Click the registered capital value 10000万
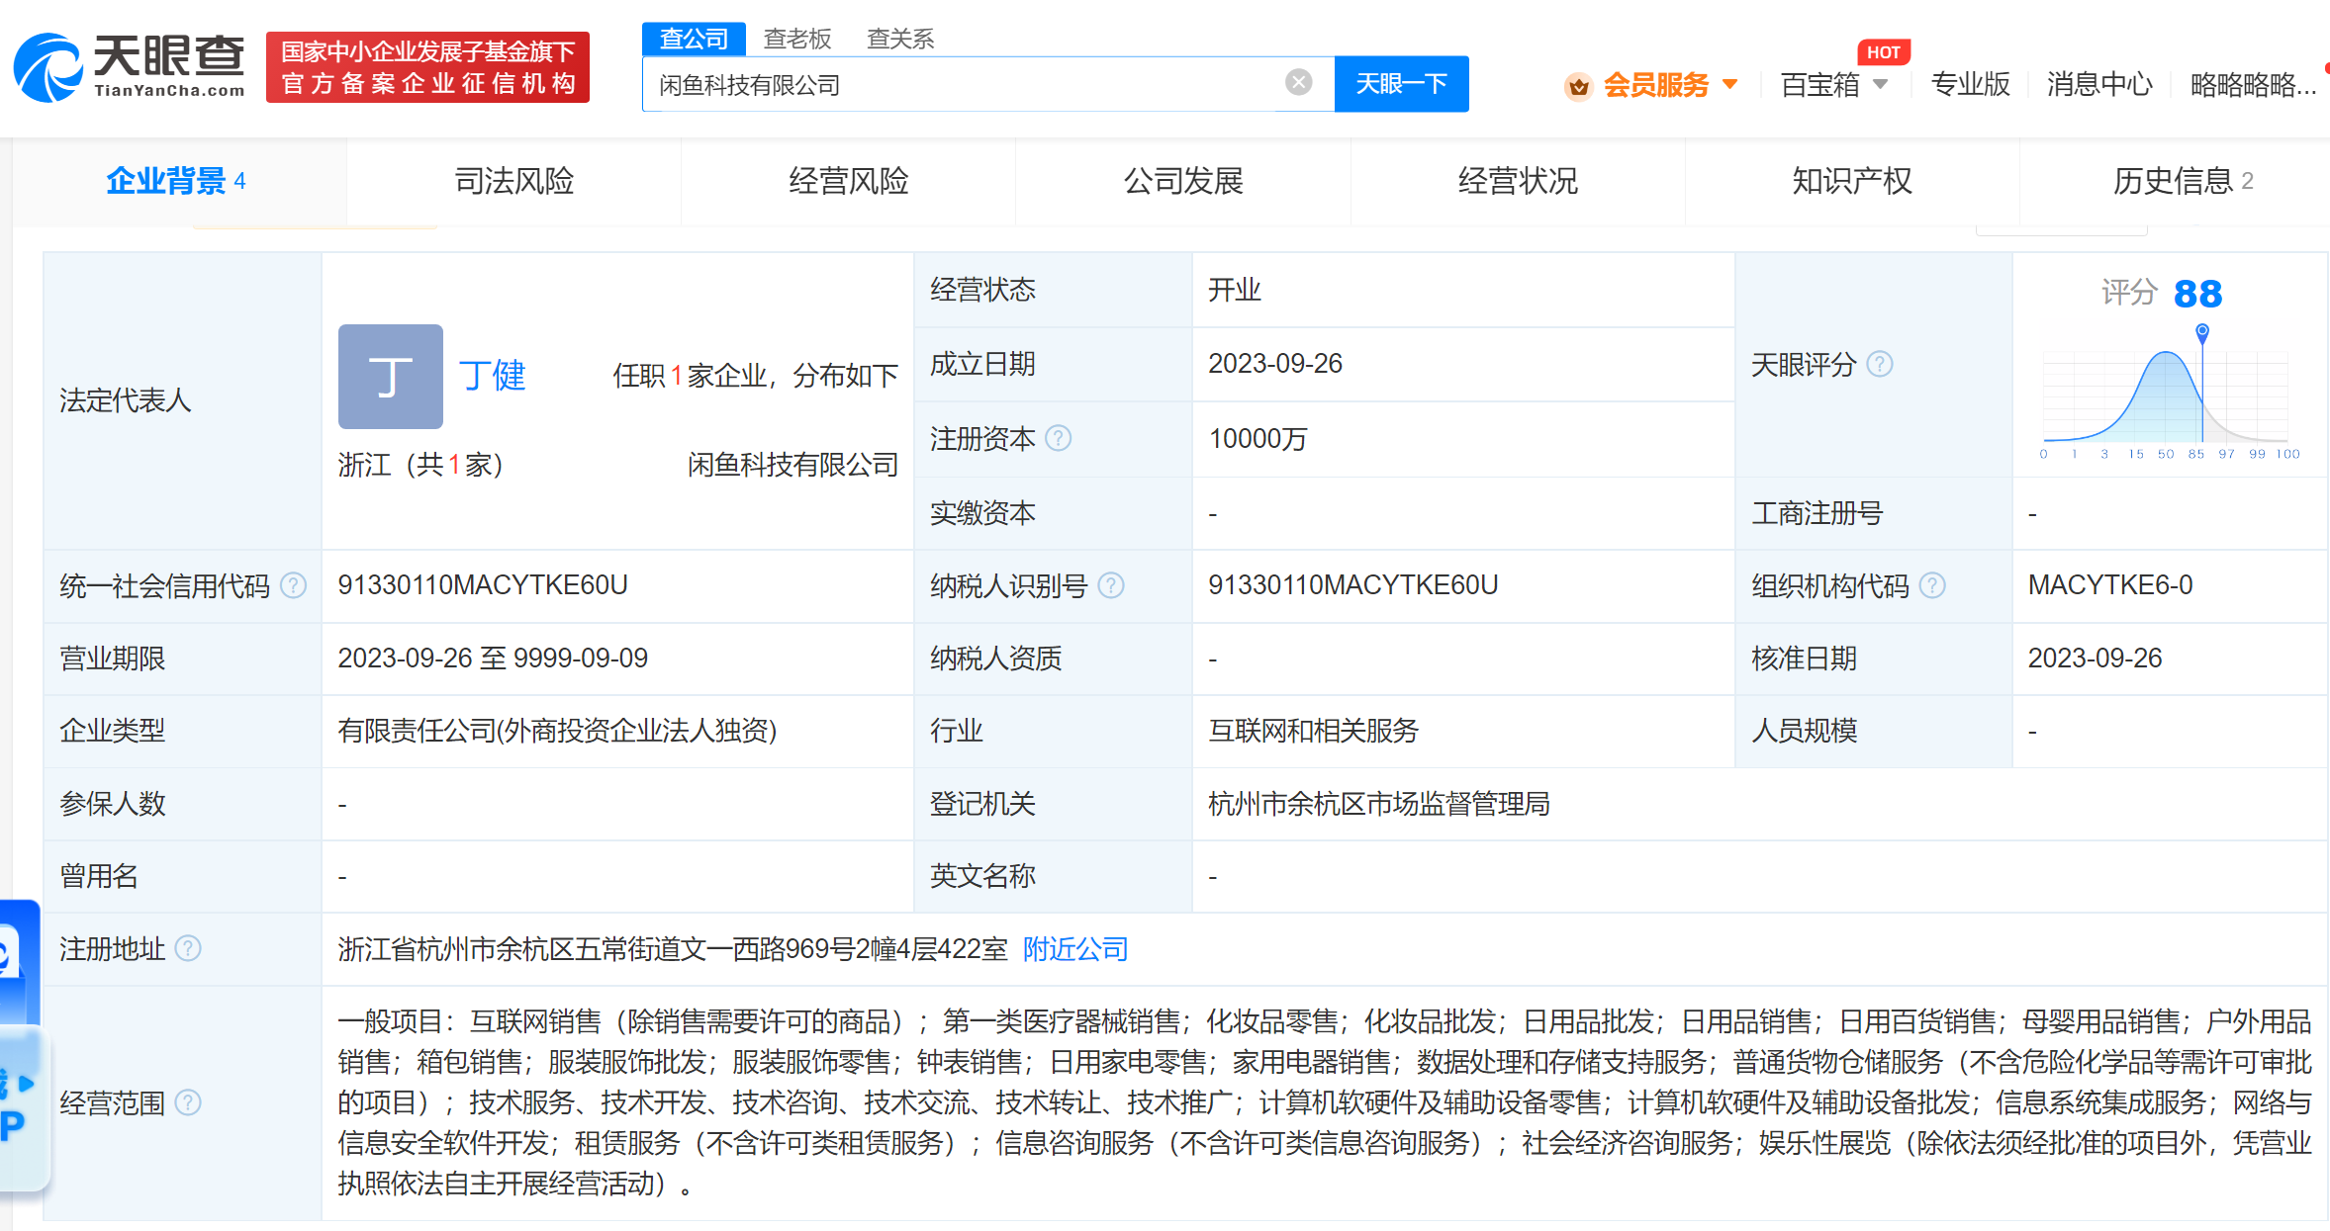This screenshot has width=2330, height=1231. point(1257,439)
